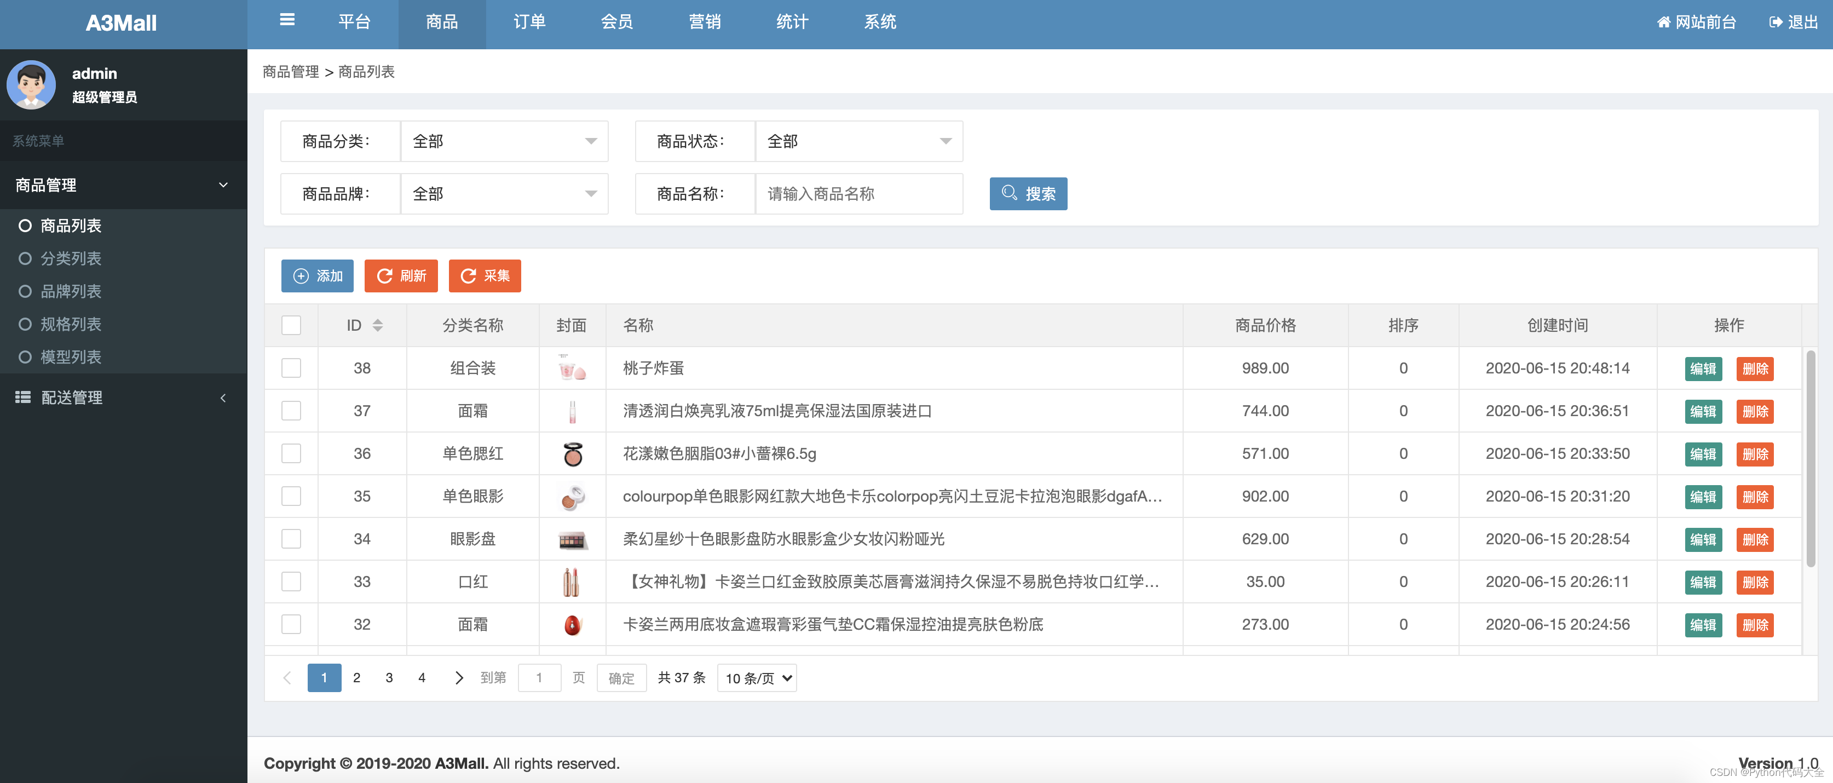Image resolution: width=1833 pixels, height=783 pixels.
Task: Click the 刷新 refresh icon
Action: (x=385, y=276)
